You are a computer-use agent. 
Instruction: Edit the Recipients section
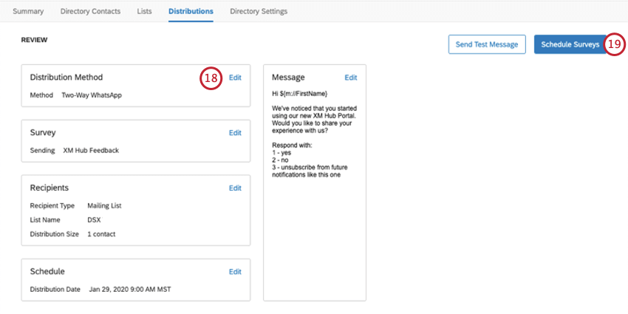[x=235, y=188]
